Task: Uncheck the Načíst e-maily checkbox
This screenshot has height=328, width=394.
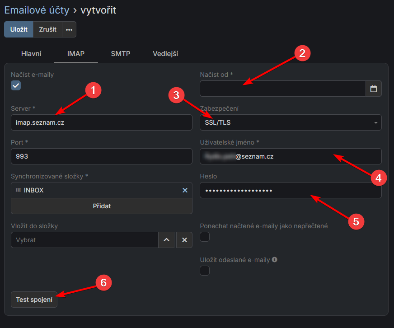Action: (x=16, y=85)
